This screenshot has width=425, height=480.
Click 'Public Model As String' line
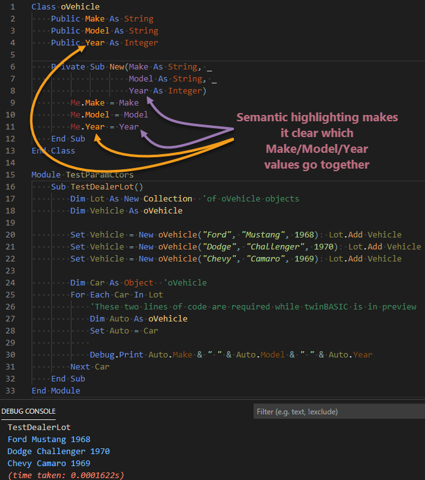[104, 30]
